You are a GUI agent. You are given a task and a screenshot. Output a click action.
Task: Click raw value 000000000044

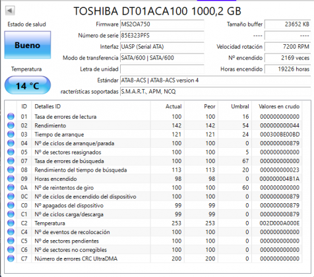[x=280, y=125]
